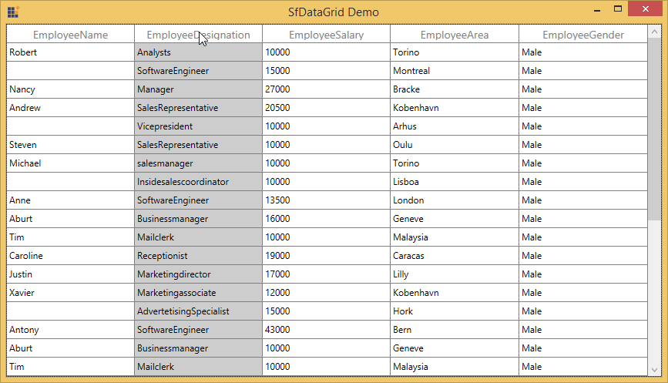
Task: Select the Andrew name cell
Action: (x=70, y=108)
